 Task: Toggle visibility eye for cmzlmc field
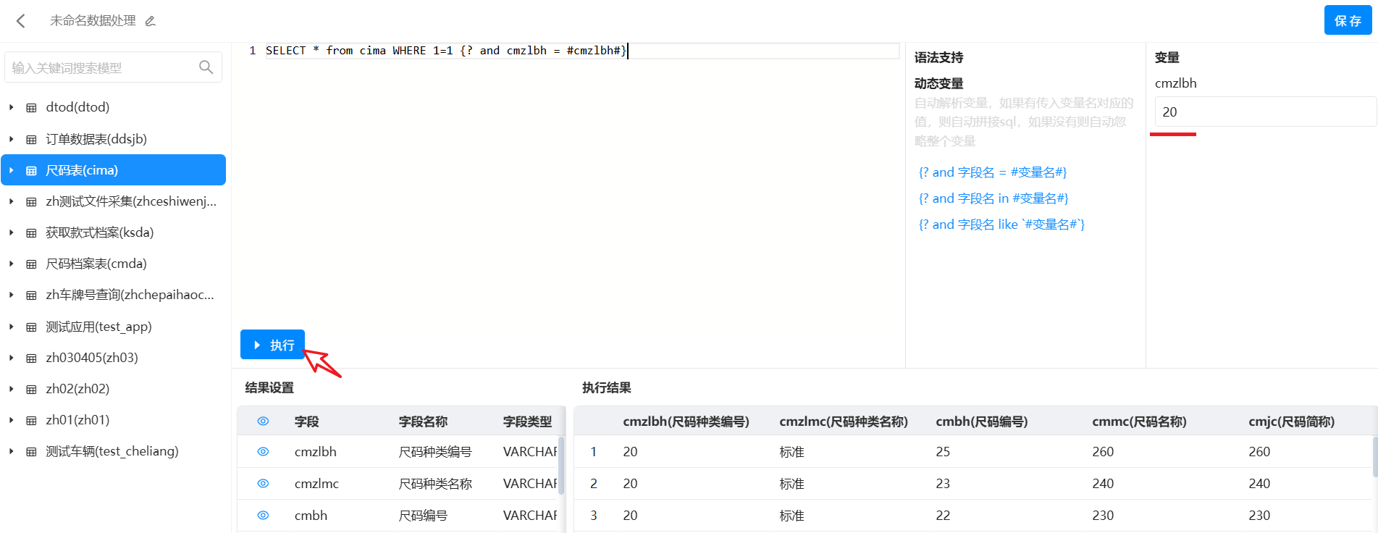[x=263, y=484]
